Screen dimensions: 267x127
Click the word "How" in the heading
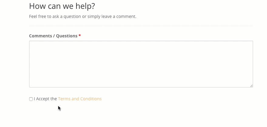pos(36,6)
